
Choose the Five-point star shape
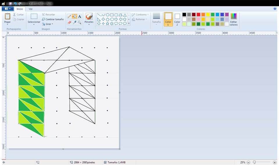108,23
